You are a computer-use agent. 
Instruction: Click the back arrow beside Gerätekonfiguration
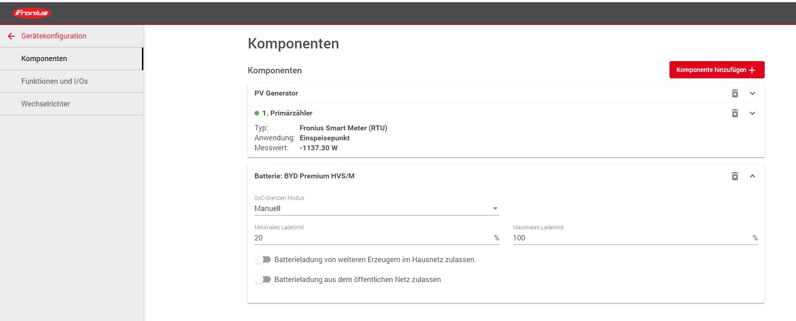pyautogui.click(x=12, y=36)
